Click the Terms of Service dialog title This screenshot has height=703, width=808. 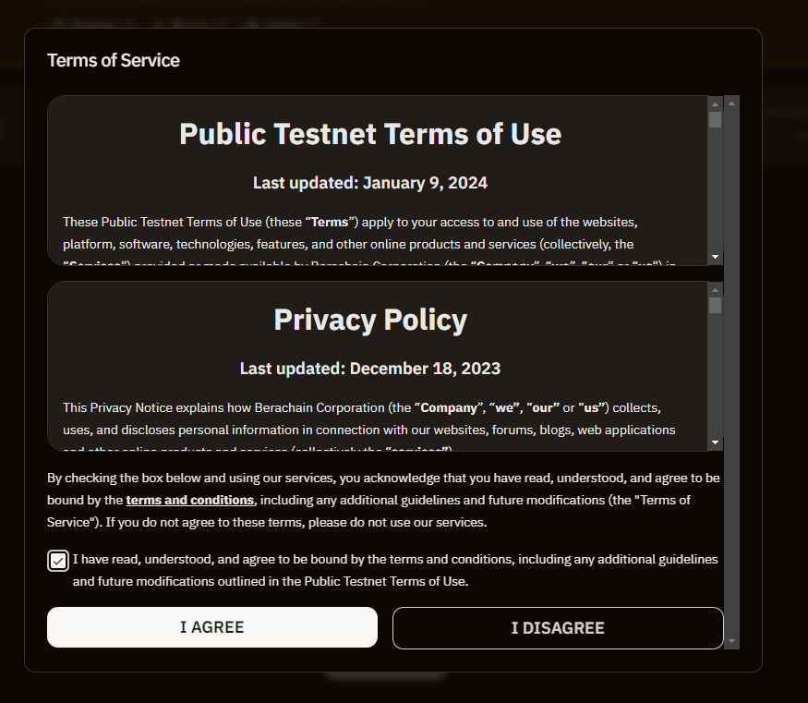114,60
